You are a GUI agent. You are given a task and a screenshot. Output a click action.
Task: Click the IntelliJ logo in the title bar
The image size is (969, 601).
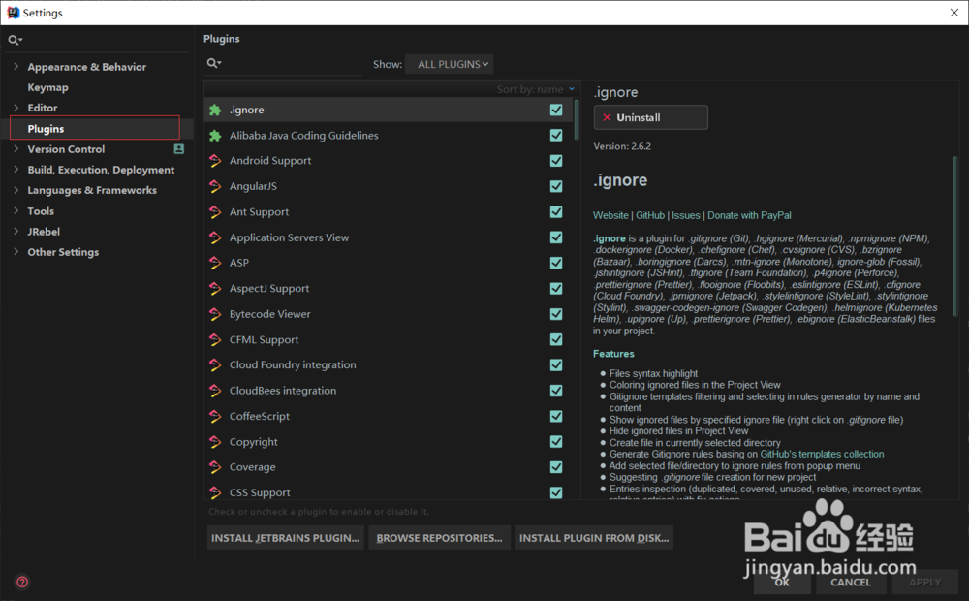[x=13, y=13]
